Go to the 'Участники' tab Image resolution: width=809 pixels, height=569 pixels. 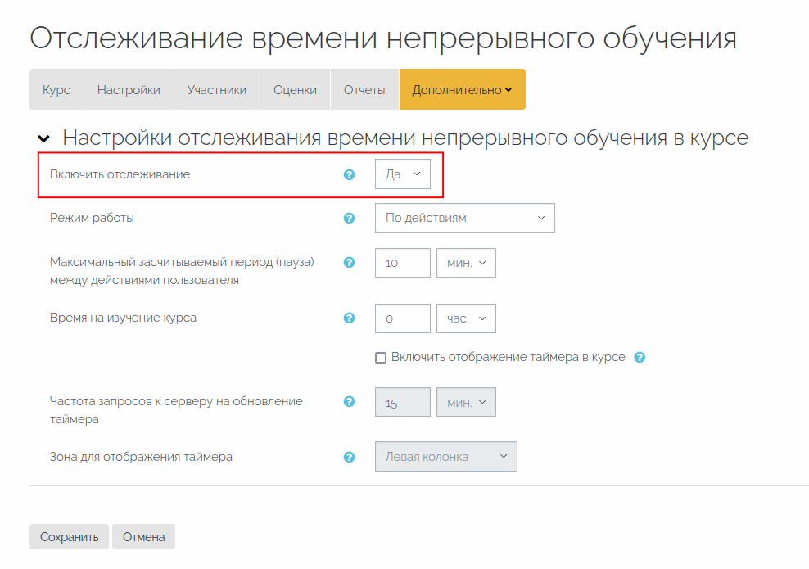point(216,90)
